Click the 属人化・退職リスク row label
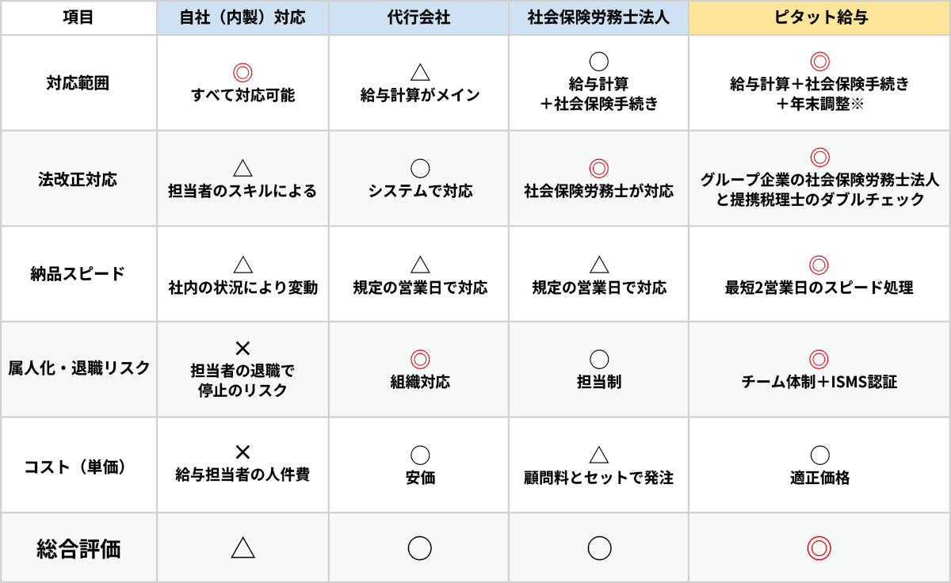 point(78,368)
